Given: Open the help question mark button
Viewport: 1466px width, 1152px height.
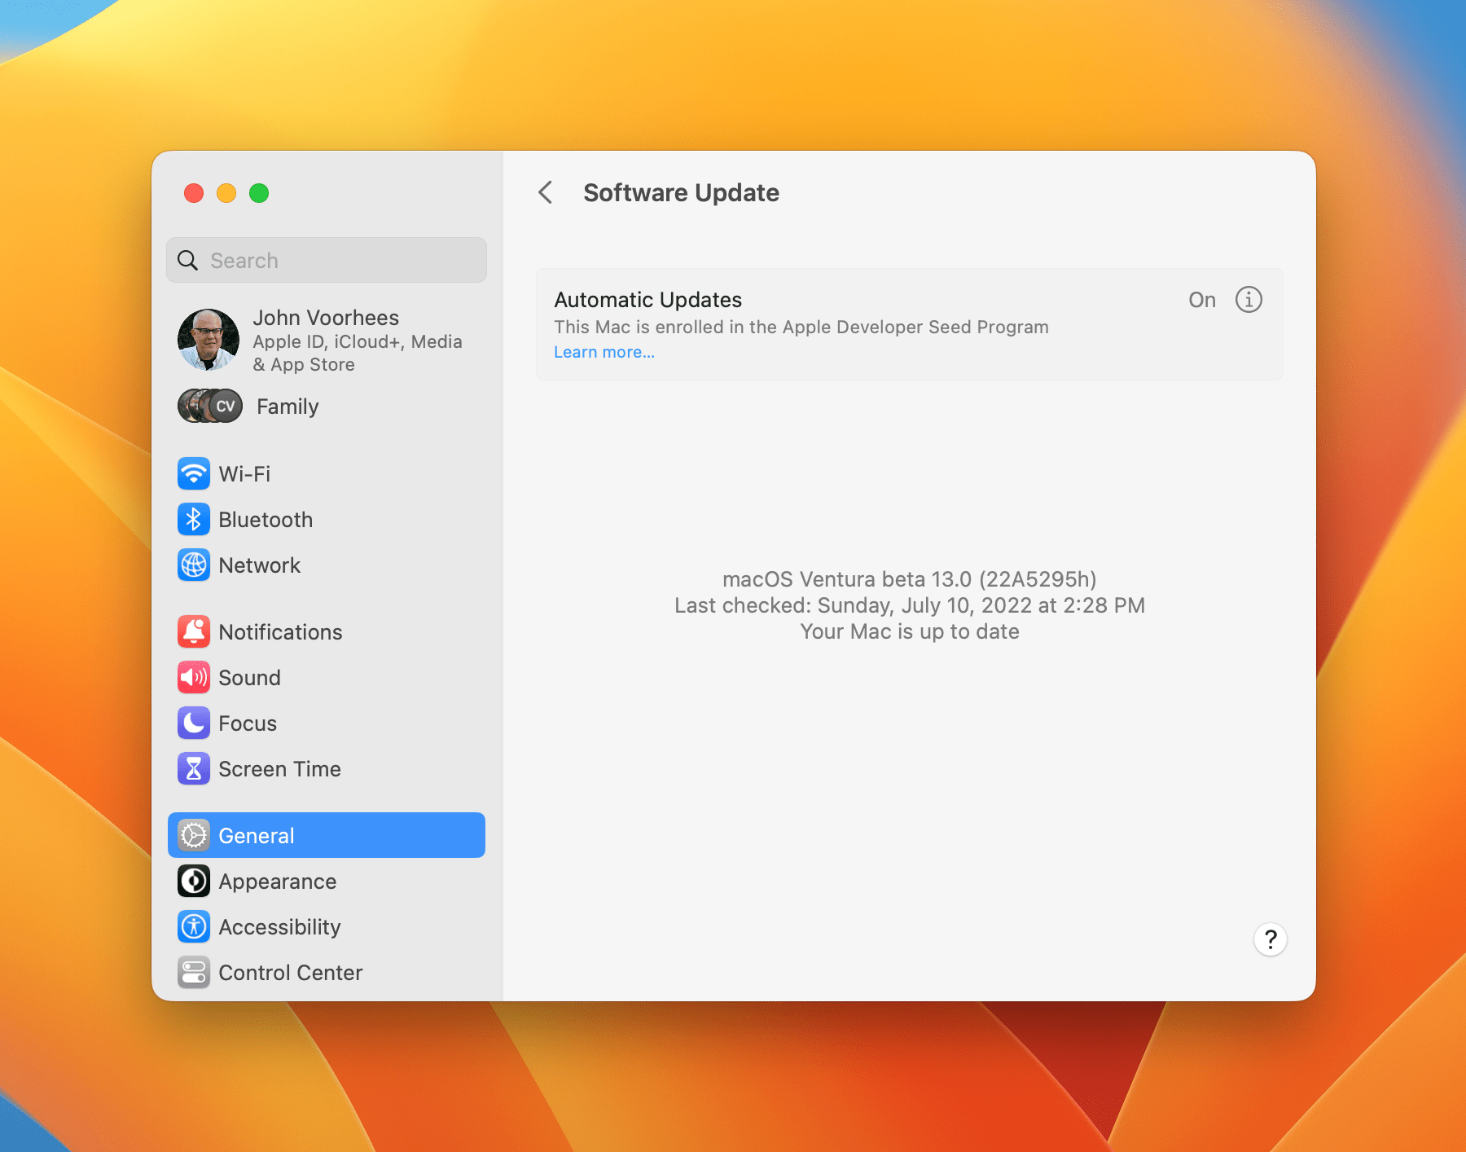Looking at the screenshot, I should point(1270,939).
